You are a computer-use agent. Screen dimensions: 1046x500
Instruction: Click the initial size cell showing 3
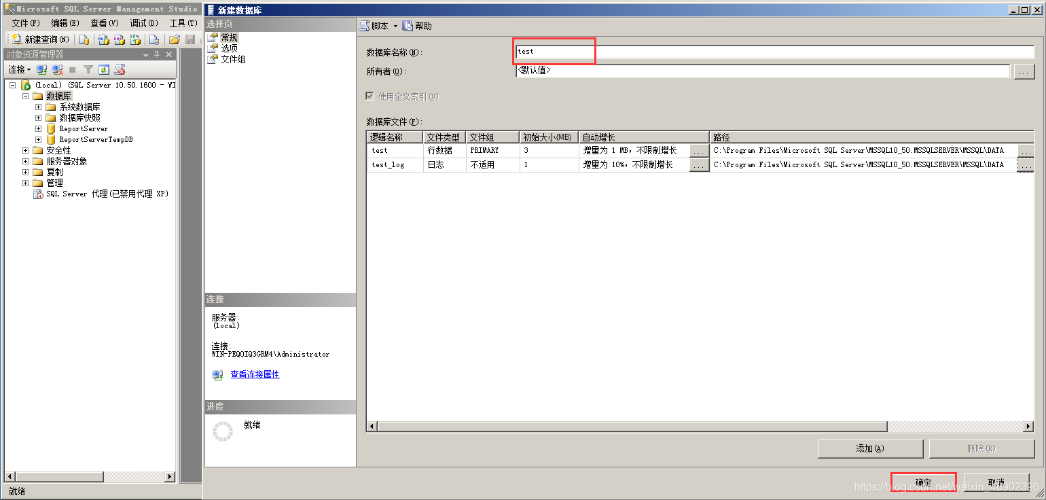[549, 151]
